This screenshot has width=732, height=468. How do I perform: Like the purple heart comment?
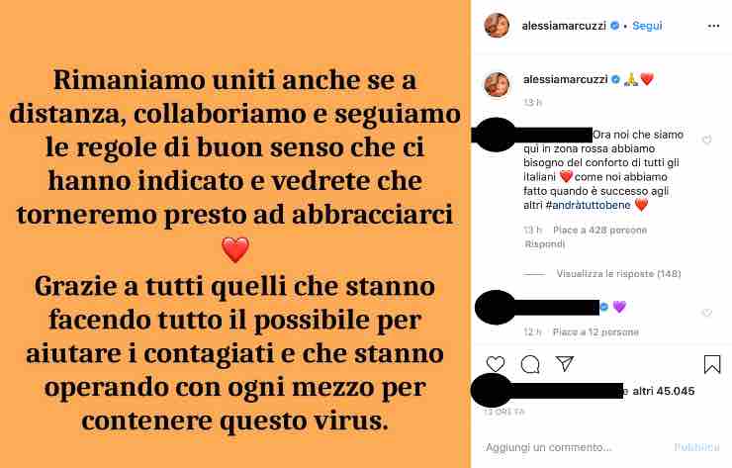[707, 313]
